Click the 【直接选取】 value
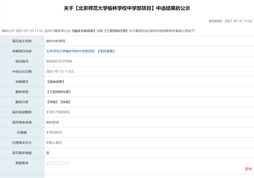Viewport: 254px width, 178px height. (56, 82)
